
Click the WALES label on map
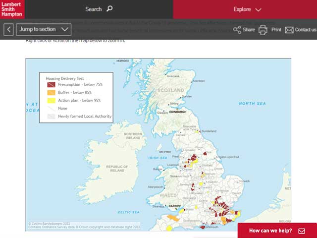point(168,195)
